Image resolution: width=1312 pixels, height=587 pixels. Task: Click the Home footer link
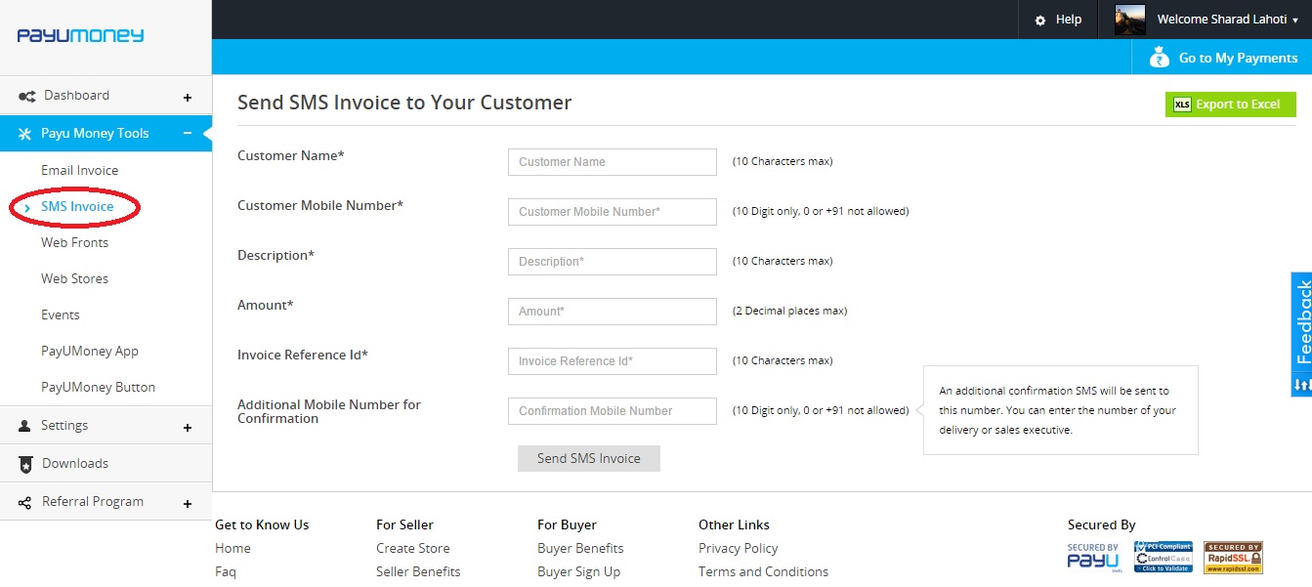[x=233, y=548]
